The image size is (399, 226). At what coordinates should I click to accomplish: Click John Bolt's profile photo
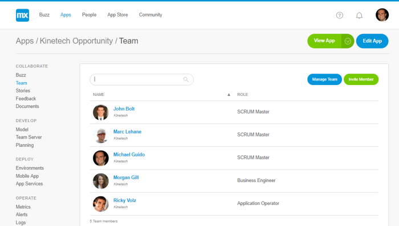[x=100, y=112]
